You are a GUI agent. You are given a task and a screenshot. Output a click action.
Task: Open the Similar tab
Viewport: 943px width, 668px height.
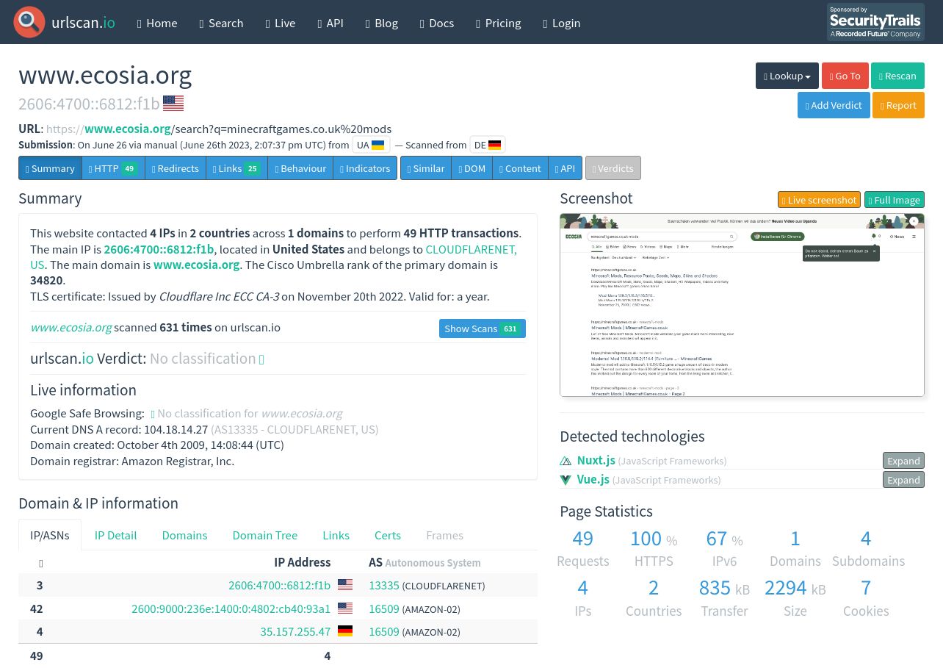pyautogui.click(x=426, y=168)
